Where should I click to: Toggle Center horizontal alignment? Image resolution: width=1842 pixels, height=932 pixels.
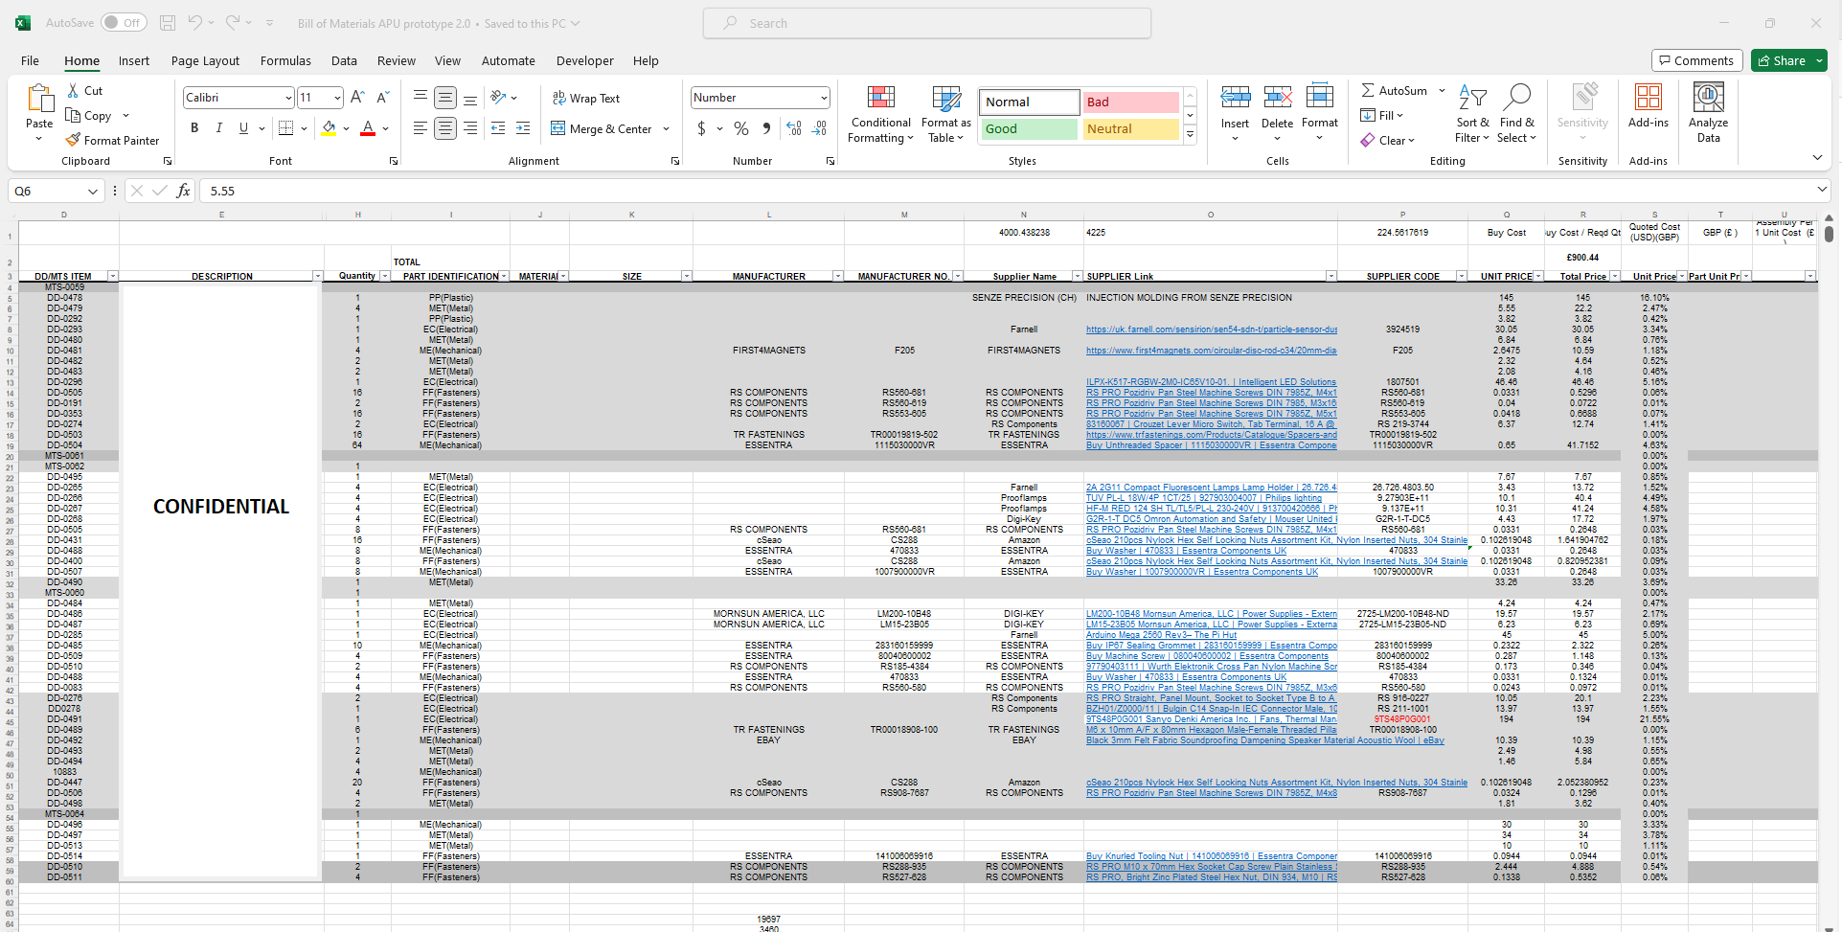[x=445, y=127]
